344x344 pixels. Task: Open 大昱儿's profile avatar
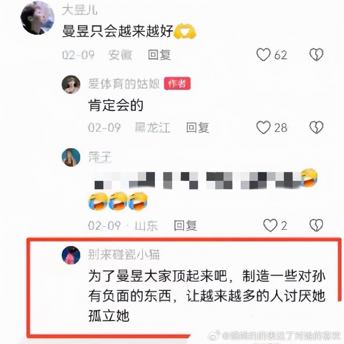[37, 18]
